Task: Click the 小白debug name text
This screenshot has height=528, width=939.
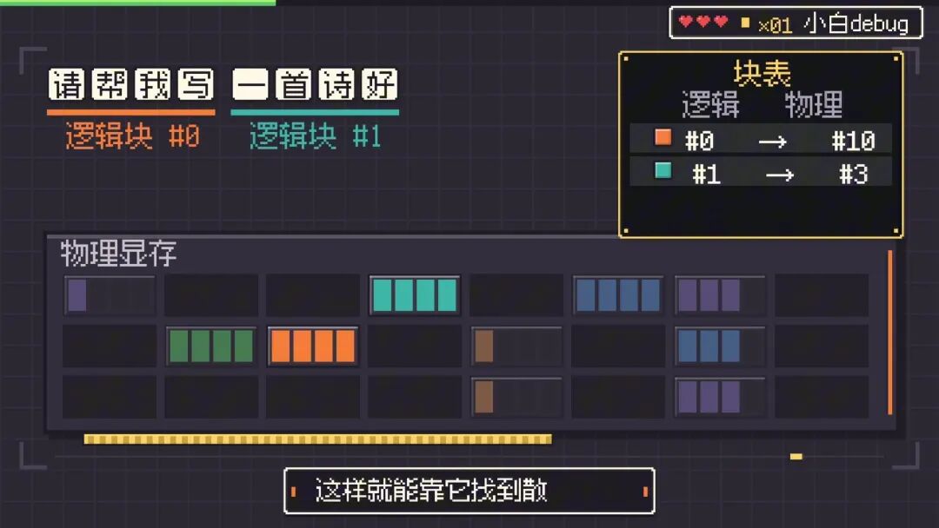Action: point(856,23)
